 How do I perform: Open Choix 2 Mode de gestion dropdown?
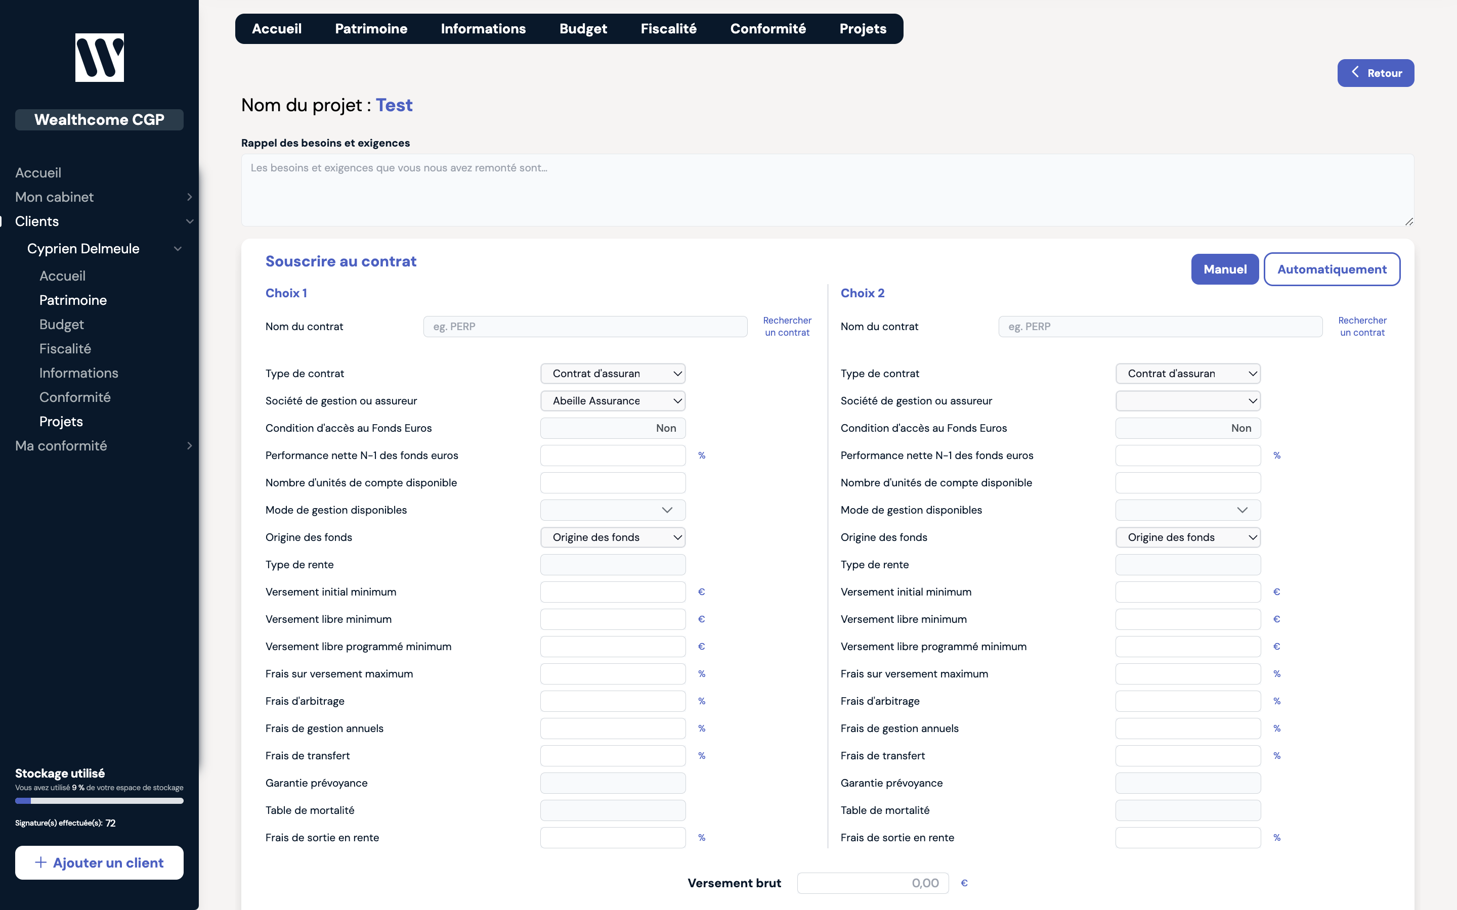tap(1188, 510)
